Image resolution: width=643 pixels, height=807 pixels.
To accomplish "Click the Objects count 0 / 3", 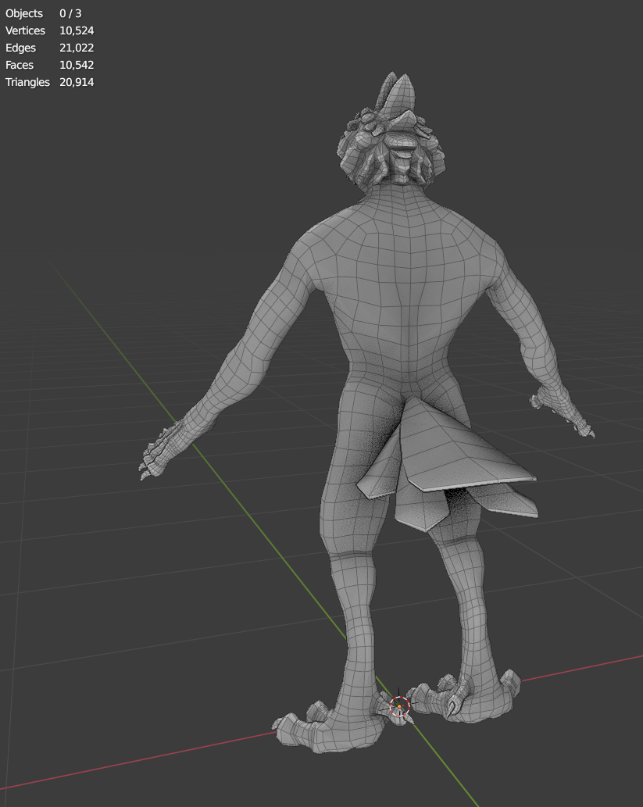I will pos(70,13).
